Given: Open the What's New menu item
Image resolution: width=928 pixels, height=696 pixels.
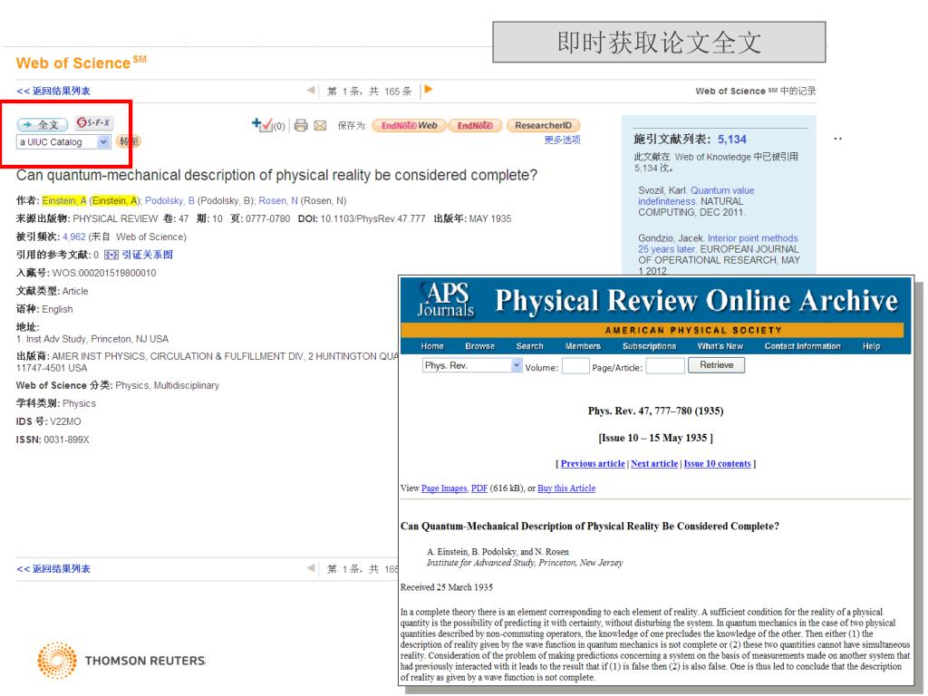Looking at the screenshot, I should [720, 346].
